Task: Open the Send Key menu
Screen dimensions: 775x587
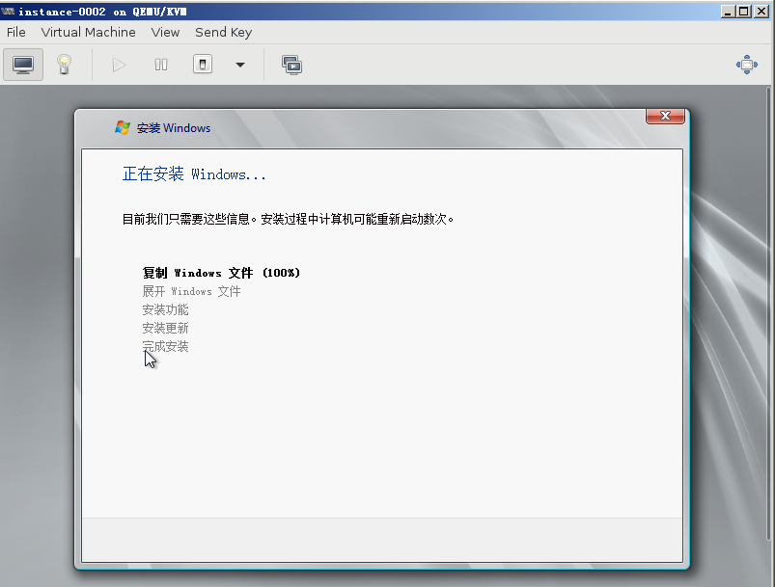Action: click(x=223, y=32)
